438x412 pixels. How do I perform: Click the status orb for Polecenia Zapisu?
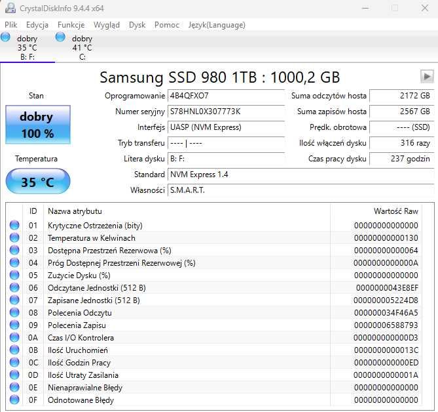[14, 325]
